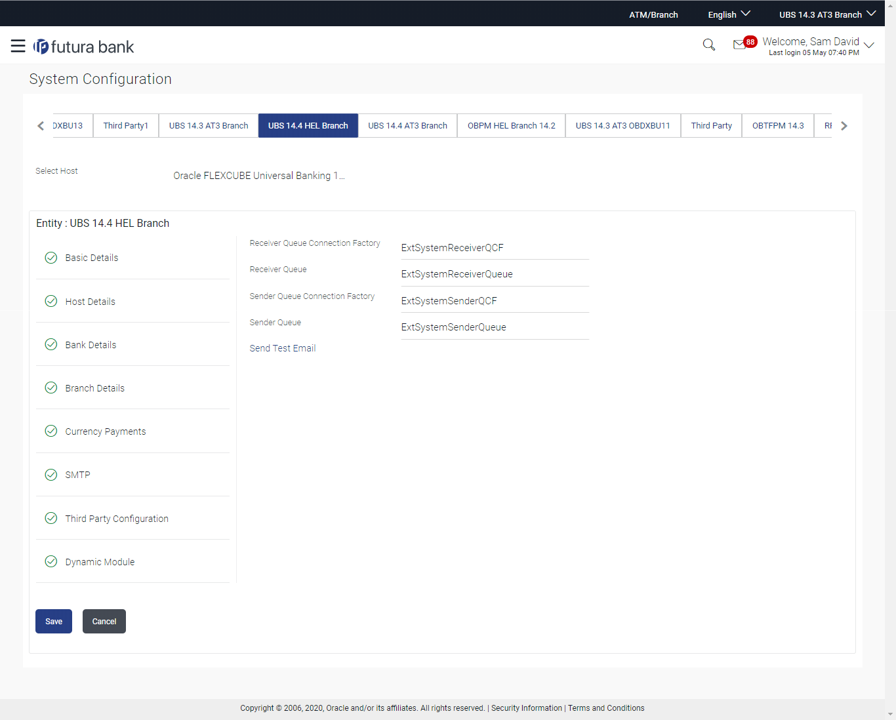The height and width of the screenshot is (720, 896).
Task: Switch to the UBS 14.4 AT3 Branch tab
Action: pos(408,125)
